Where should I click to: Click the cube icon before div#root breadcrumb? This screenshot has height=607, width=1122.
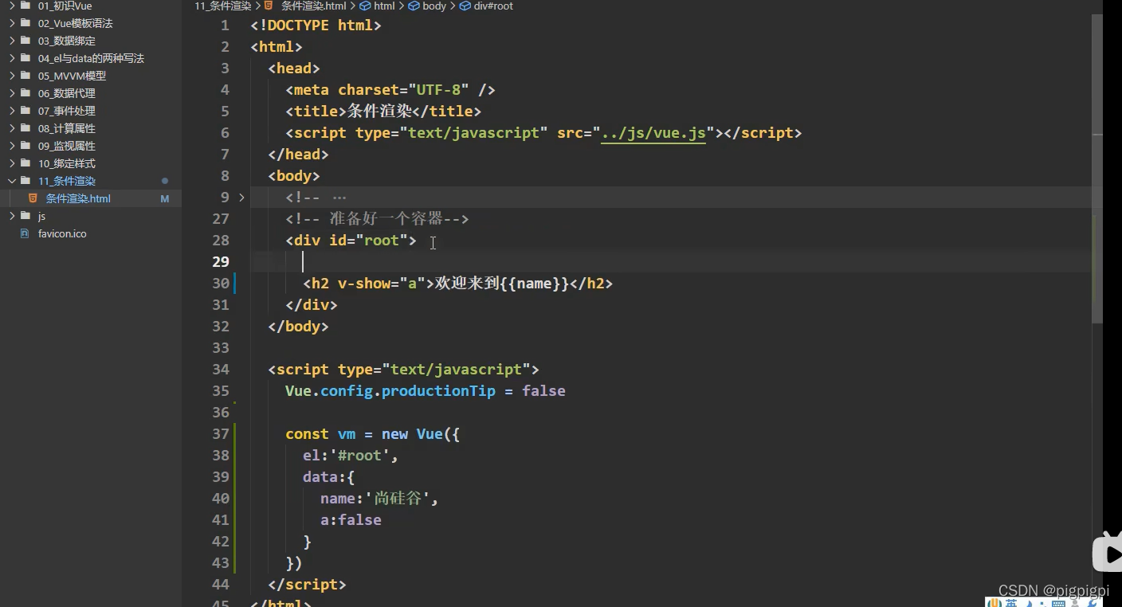coord(465,6)
